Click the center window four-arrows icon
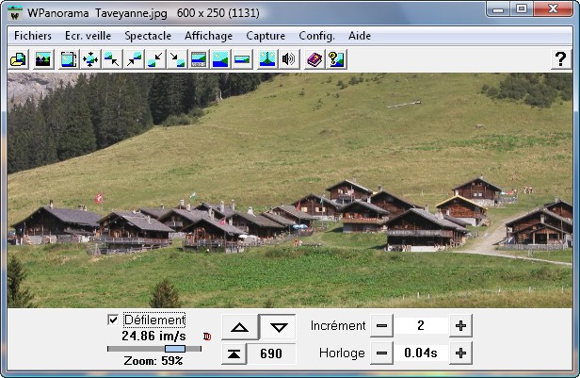 [x=90, y=59]
